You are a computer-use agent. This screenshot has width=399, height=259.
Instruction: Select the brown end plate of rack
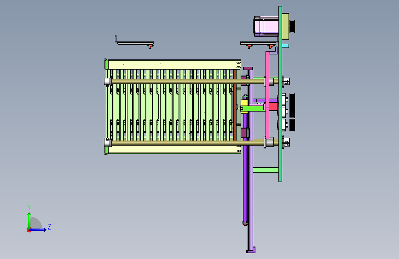(x=235, y=105)
